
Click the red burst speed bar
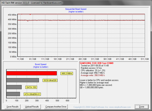coord(32,73)
